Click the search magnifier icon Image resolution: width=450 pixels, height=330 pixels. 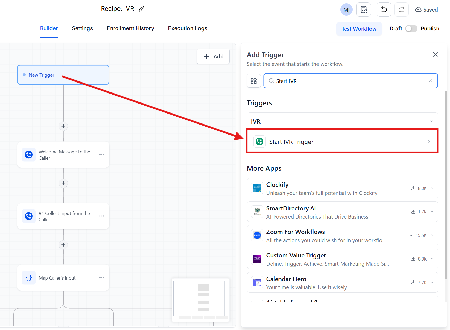(x=271, y=81)
